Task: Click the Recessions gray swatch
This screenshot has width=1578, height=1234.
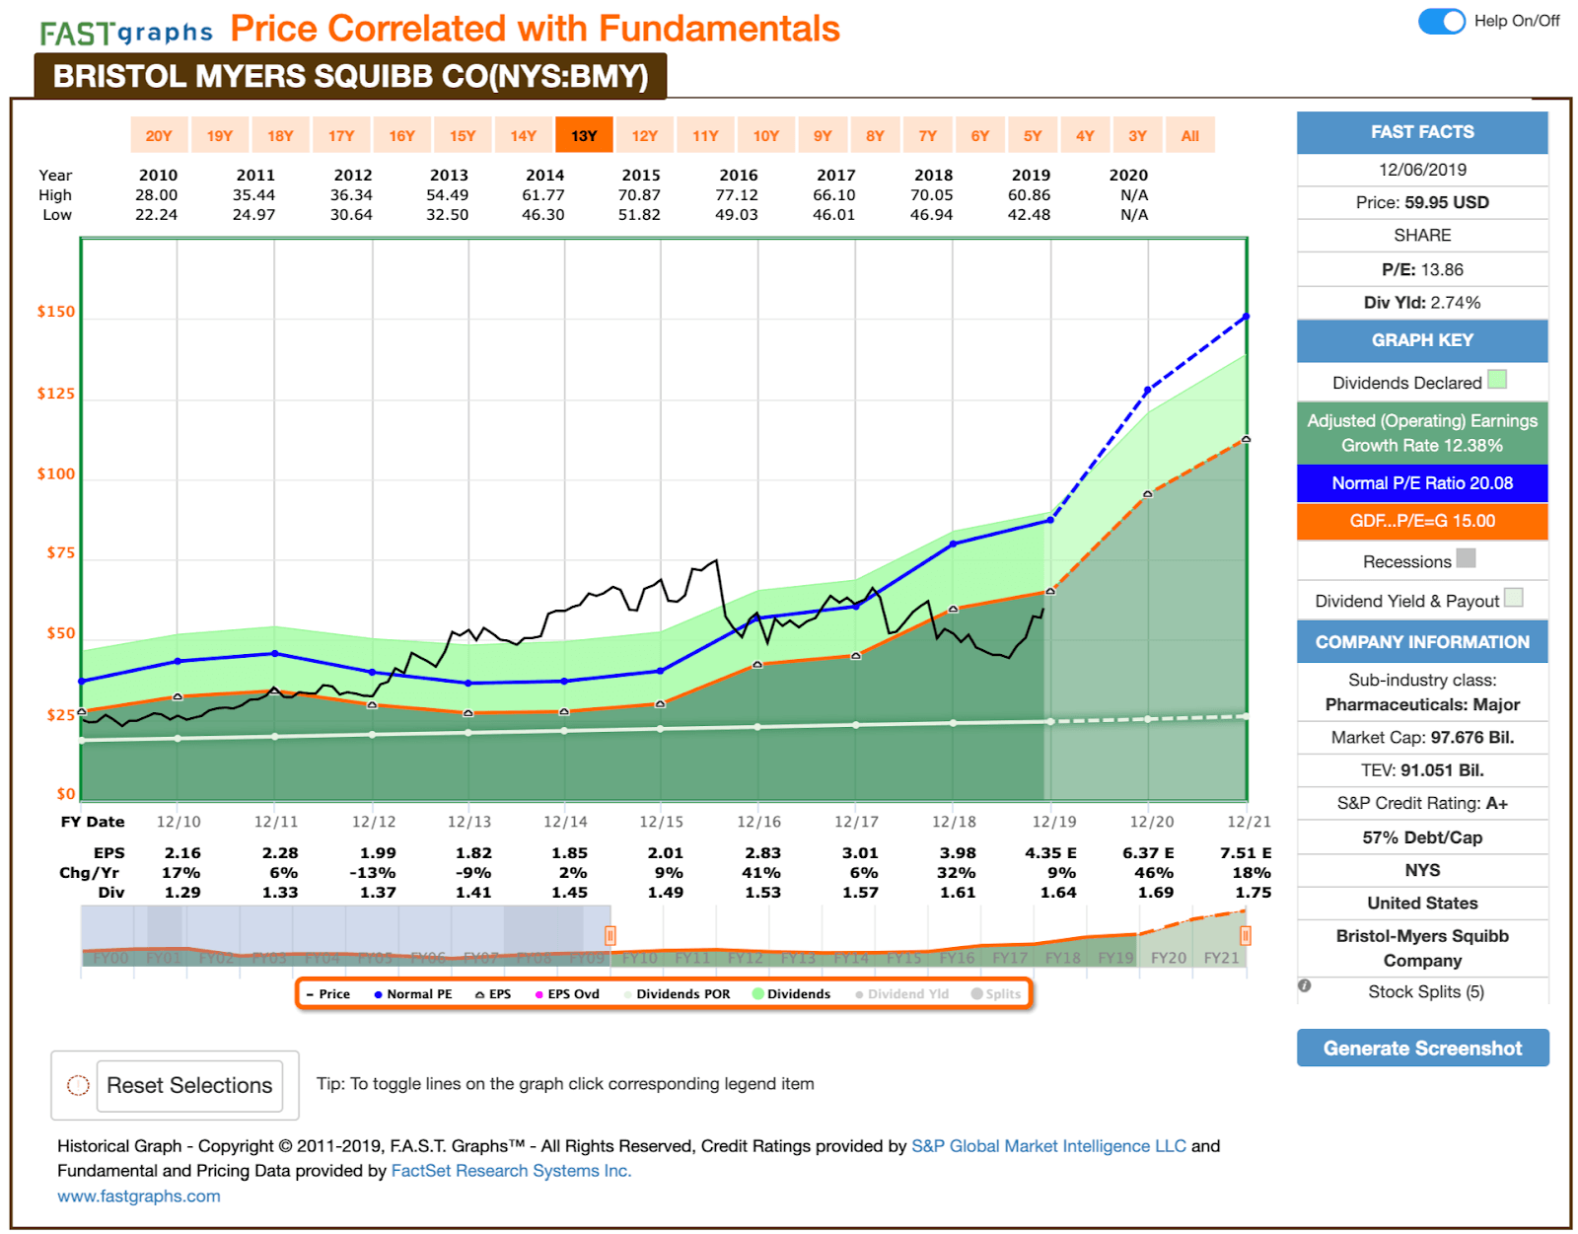Action: point(1466,558)
